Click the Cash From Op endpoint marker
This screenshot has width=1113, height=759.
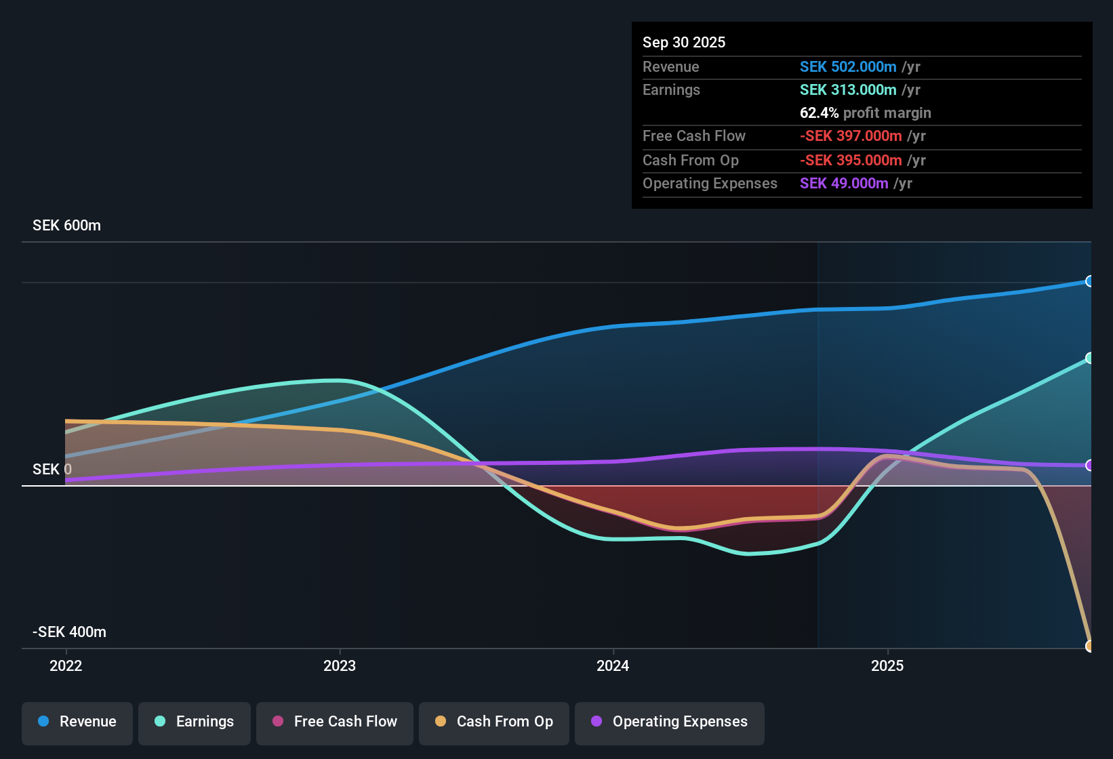pyautogui.click(x=1091, y=647)
